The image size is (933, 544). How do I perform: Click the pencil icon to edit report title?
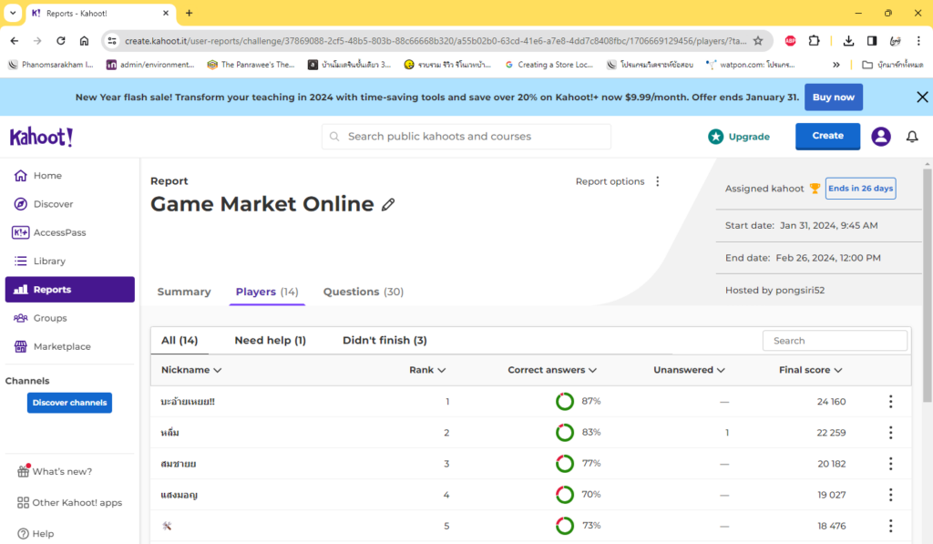(x=388, y=205)
